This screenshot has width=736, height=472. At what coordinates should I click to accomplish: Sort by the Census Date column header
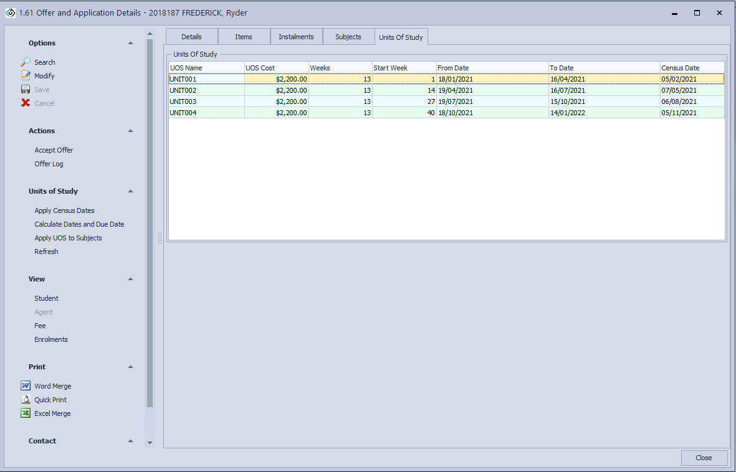(x=692, y=68)
